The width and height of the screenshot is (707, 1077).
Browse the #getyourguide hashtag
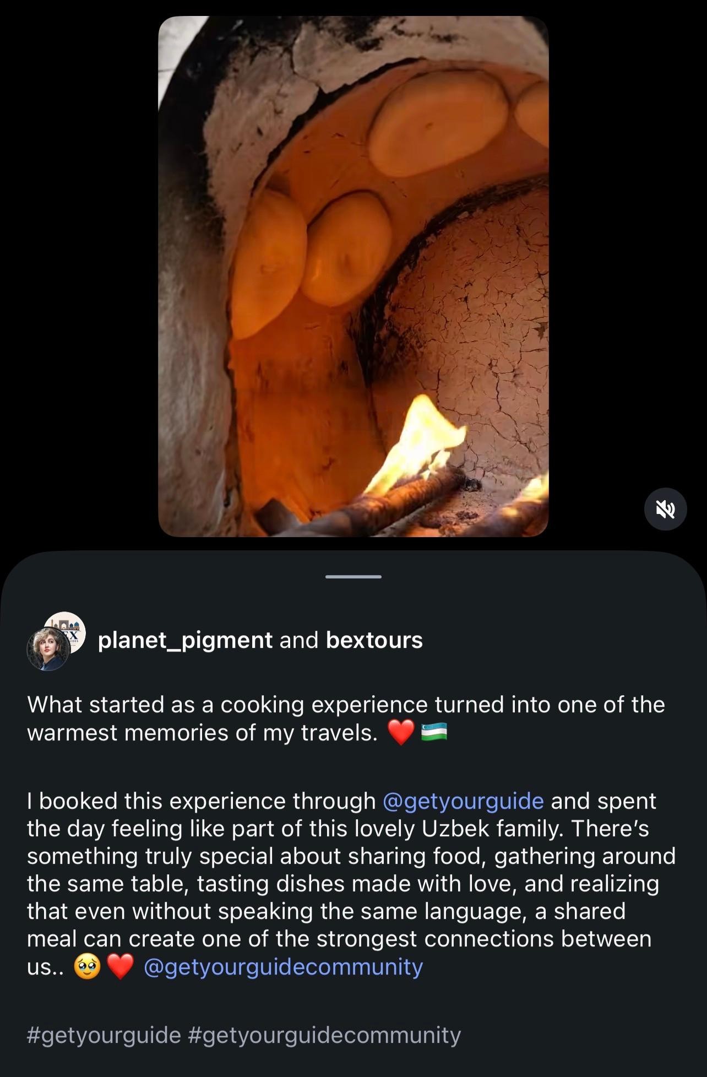[104, 1035]
